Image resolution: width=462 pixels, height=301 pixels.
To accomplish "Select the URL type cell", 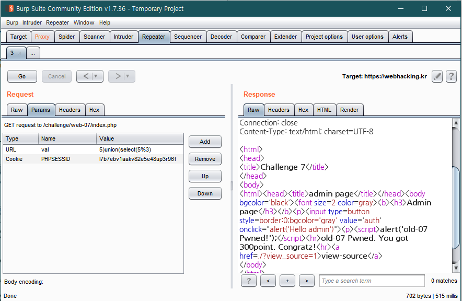I will pyautogui.click(x=20, y=149).
